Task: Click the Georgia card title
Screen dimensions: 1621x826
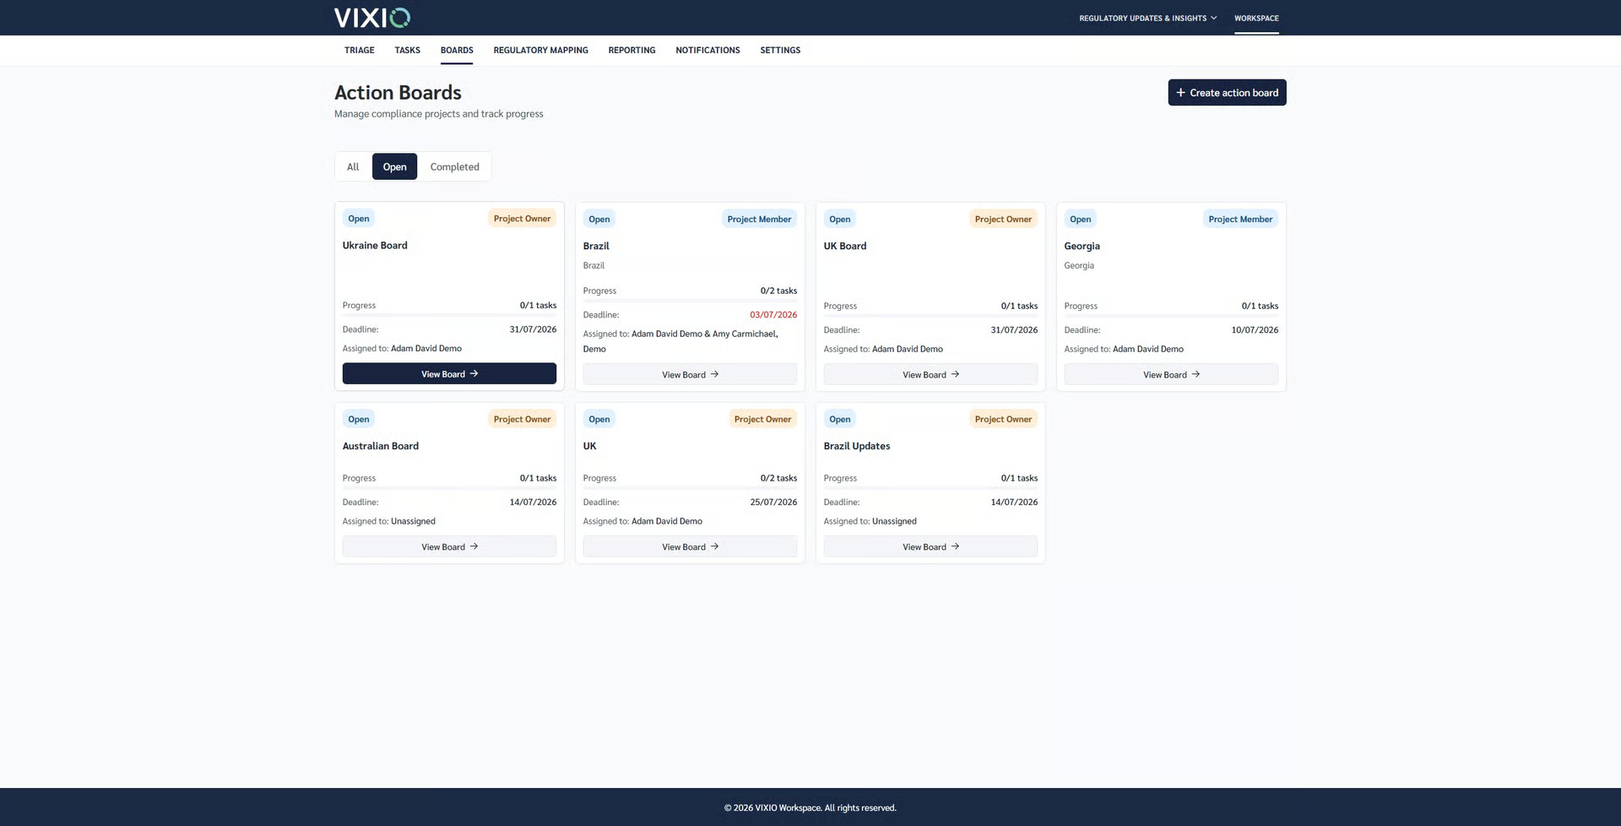Action: click(x=1082, y=246)
